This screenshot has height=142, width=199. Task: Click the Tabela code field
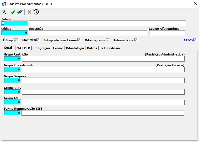14,23
